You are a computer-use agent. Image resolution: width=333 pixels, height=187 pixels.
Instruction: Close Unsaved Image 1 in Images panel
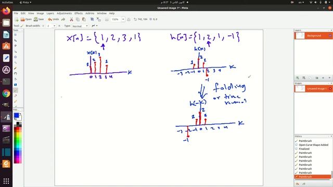point(330,89)
